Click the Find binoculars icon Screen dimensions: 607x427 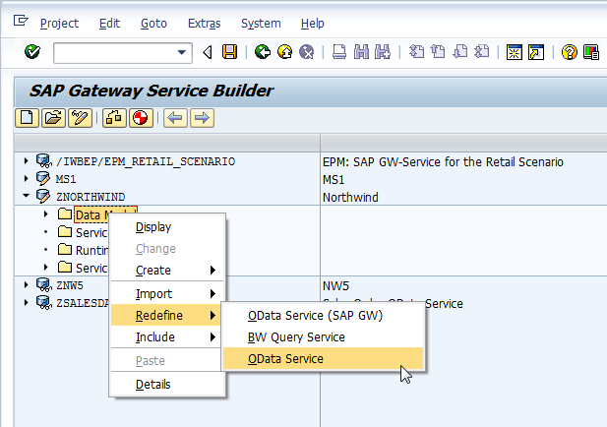(361, 52)
